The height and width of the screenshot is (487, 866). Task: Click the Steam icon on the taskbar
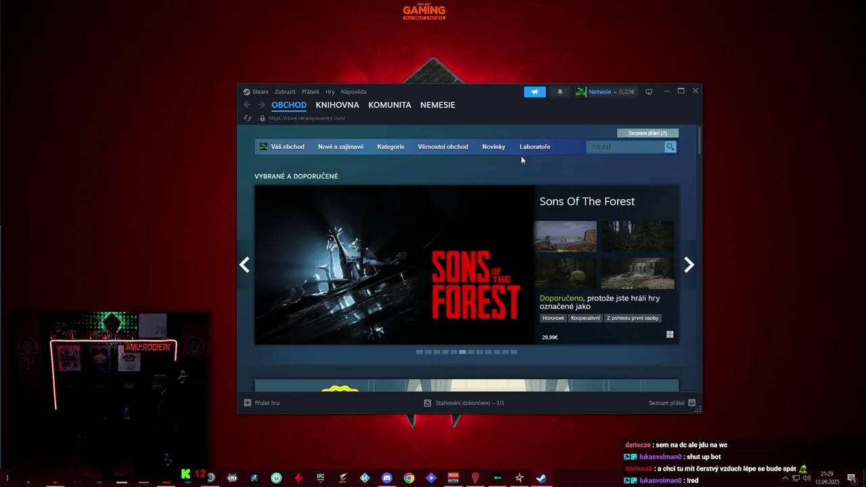[x=541, y=478]
